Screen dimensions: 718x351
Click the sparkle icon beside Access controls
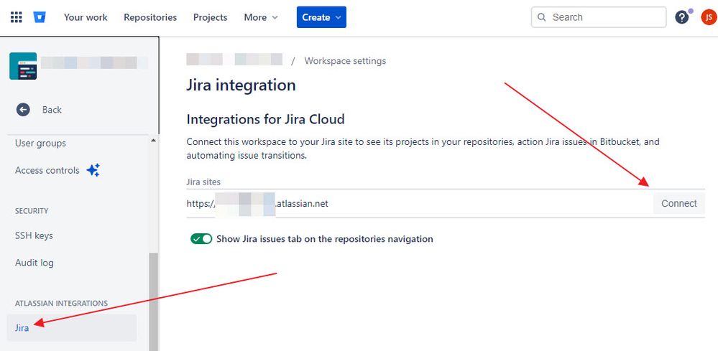click(x=93, y=170)
